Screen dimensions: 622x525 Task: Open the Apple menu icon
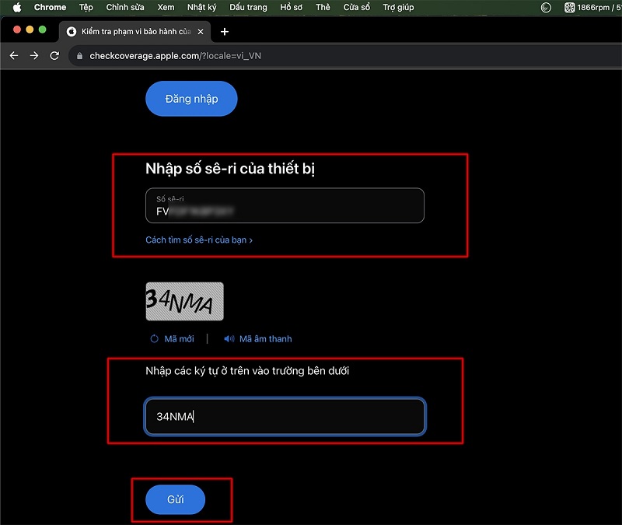[x=17, y=7]
